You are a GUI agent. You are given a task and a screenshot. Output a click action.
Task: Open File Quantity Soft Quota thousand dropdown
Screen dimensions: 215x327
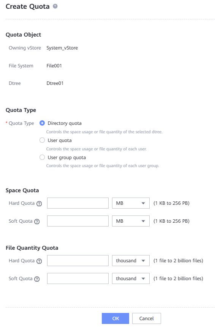click(131, 279)
